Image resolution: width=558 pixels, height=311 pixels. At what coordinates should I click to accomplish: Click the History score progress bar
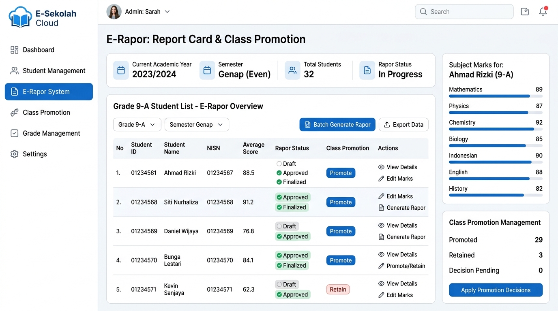click(496, 195)
